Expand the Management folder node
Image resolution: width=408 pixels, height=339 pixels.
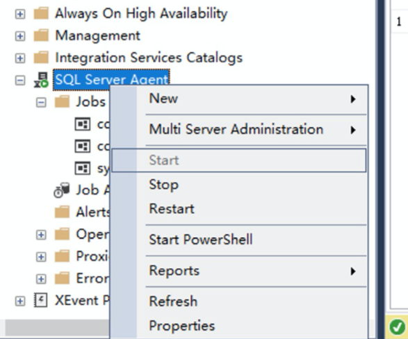tap(20, 36)
